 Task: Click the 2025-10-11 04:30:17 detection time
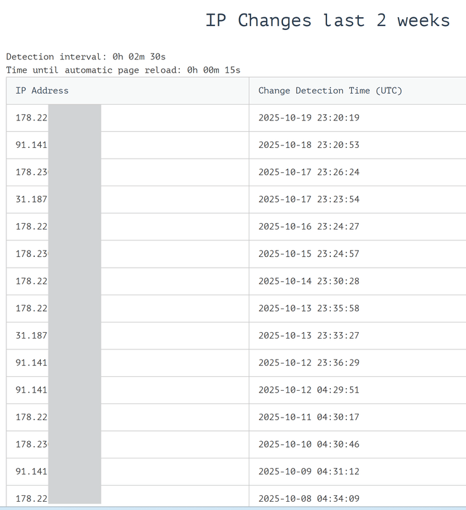click(x=309, y=417)
